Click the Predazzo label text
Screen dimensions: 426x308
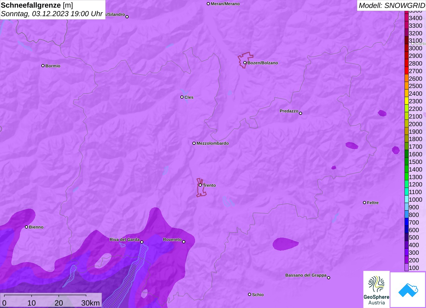coord(289,111)
